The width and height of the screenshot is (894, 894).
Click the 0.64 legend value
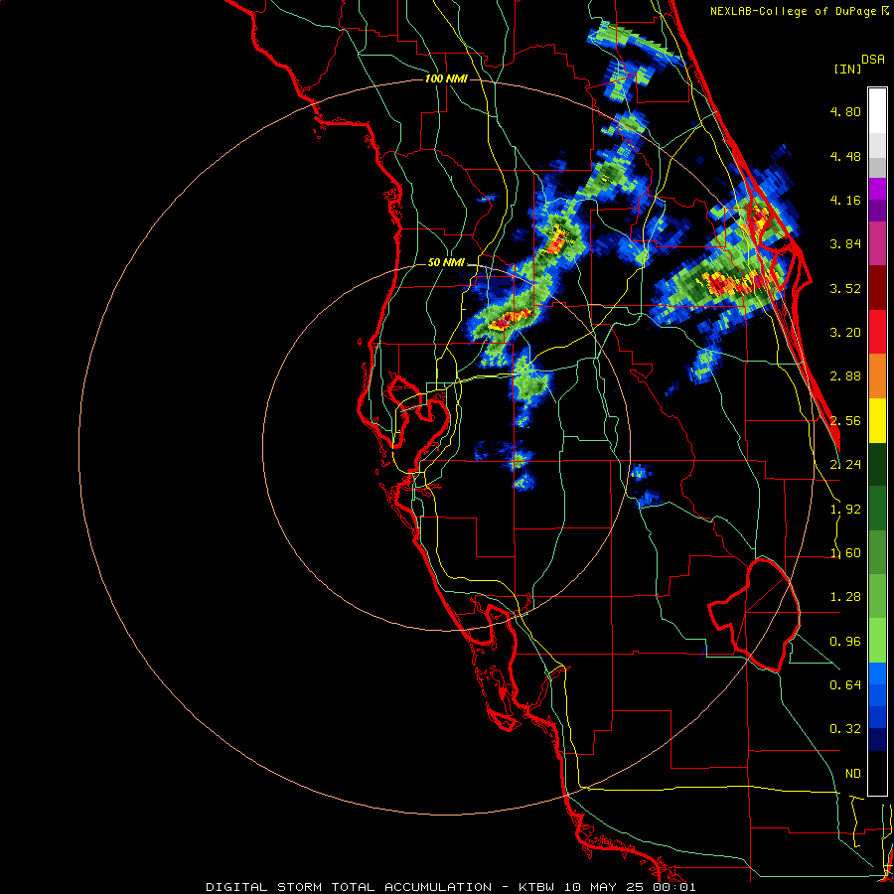[845, 685]
